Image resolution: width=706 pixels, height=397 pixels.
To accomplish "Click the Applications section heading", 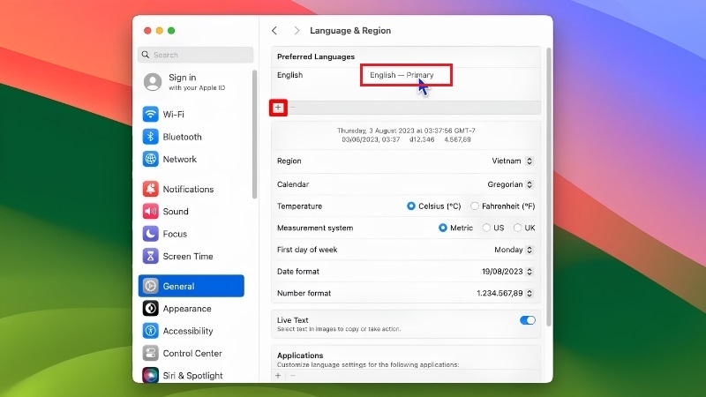I will point(300,356).
